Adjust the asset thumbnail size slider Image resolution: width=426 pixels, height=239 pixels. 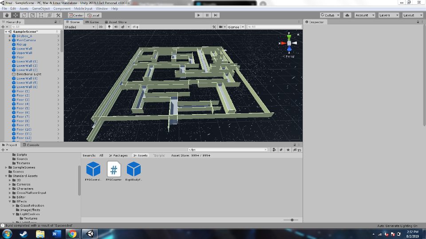point(292,220)
